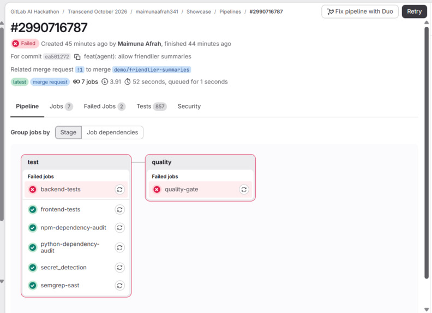Click the right scrollbar up arrow
Viewport: 432px width, 313px height.
427,22
